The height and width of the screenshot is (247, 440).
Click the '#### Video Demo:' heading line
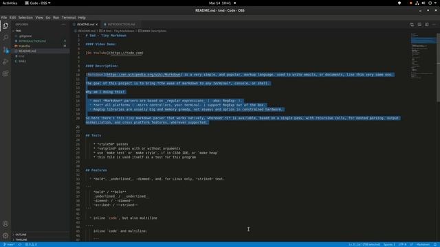click(x=101, y=44)
